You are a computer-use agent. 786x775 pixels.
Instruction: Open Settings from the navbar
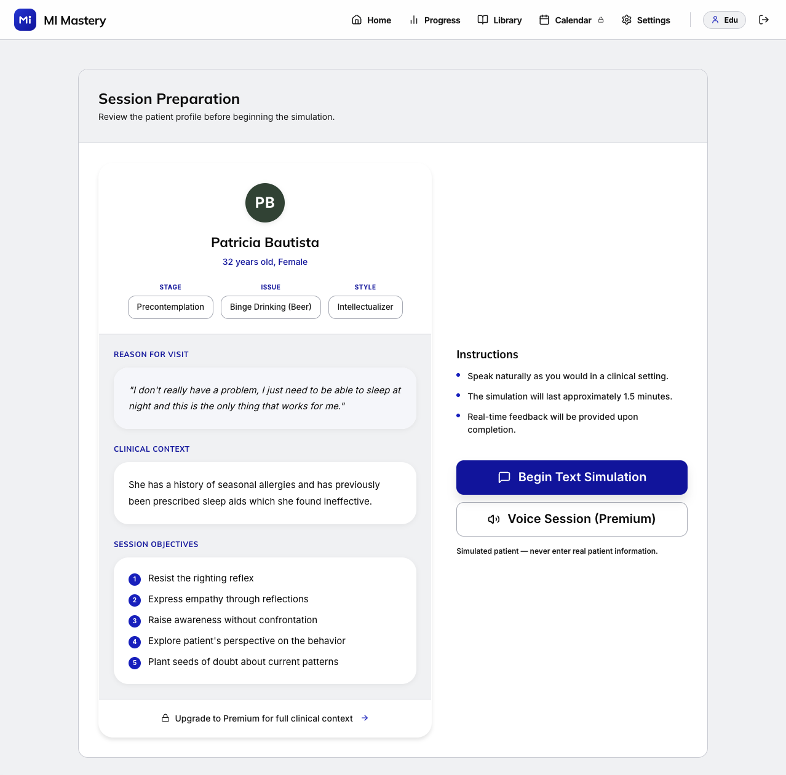pyautogui.click(x=646, y=20)
